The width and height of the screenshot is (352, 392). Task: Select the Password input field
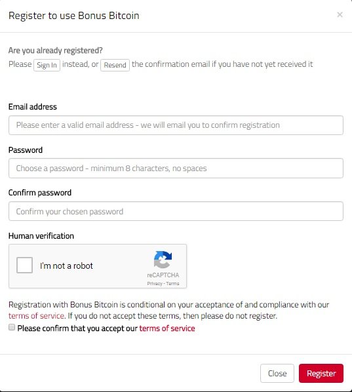click(176, 168)
